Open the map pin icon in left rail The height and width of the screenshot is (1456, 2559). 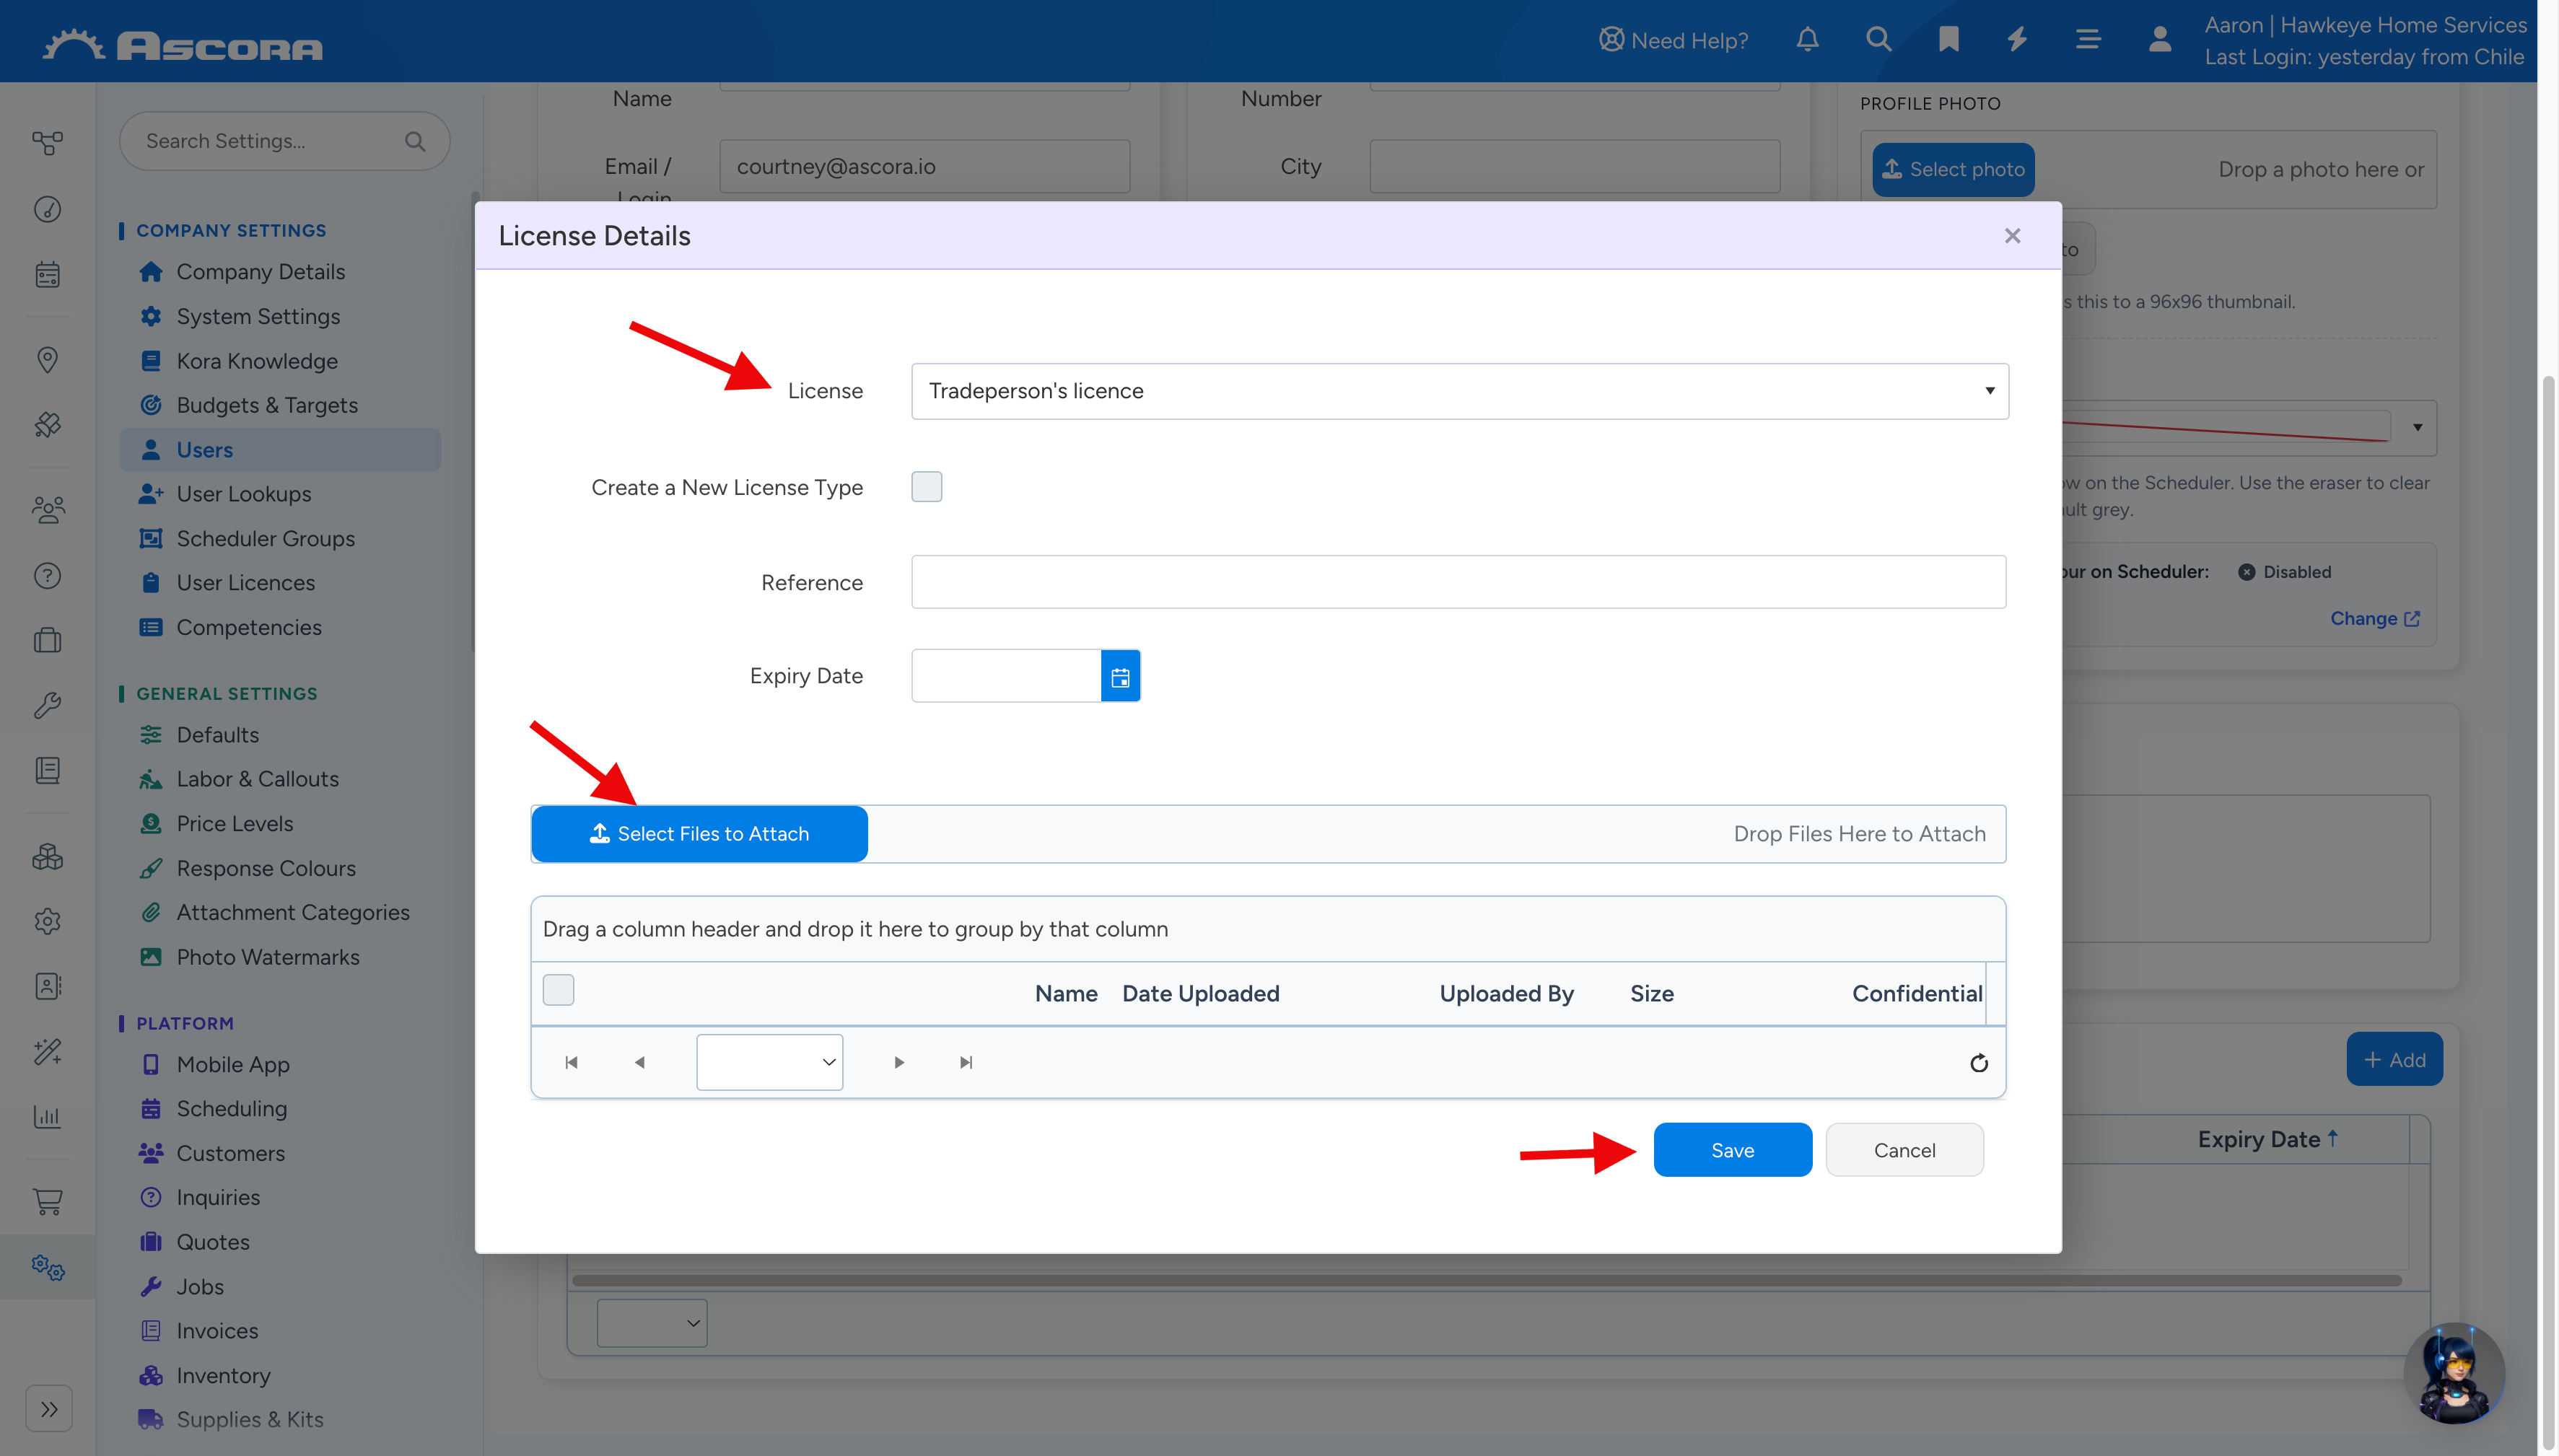point(47,359)
